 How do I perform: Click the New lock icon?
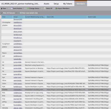point(2,8)
